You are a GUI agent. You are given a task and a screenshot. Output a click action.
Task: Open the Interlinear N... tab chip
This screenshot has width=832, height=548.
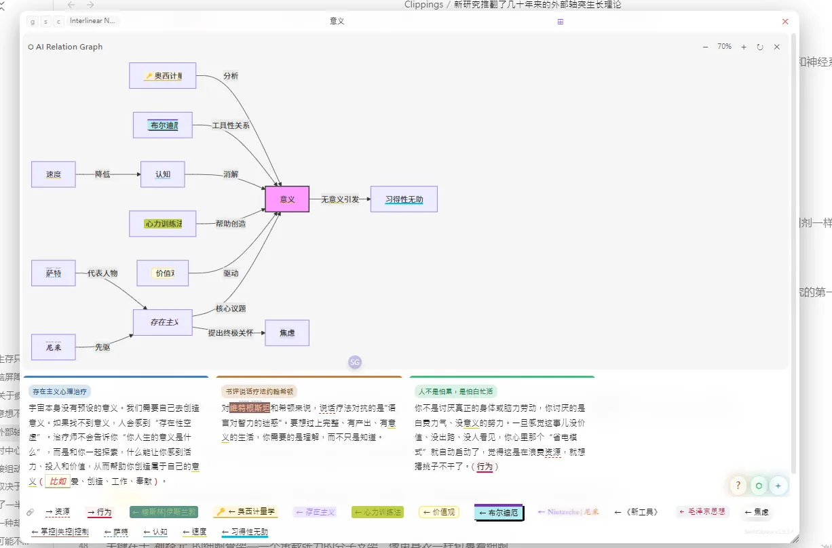pos(92,21)
